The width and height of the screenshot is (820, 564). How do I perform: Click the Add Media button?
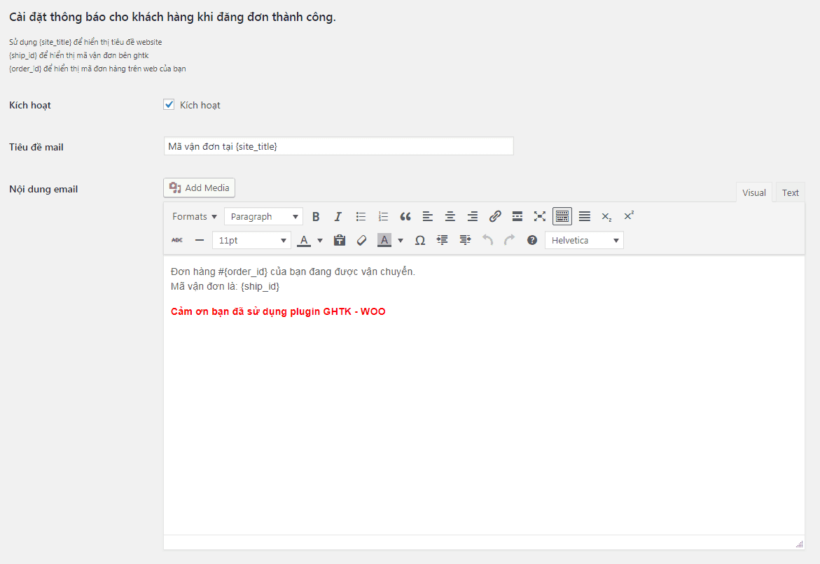click(200, 188)
